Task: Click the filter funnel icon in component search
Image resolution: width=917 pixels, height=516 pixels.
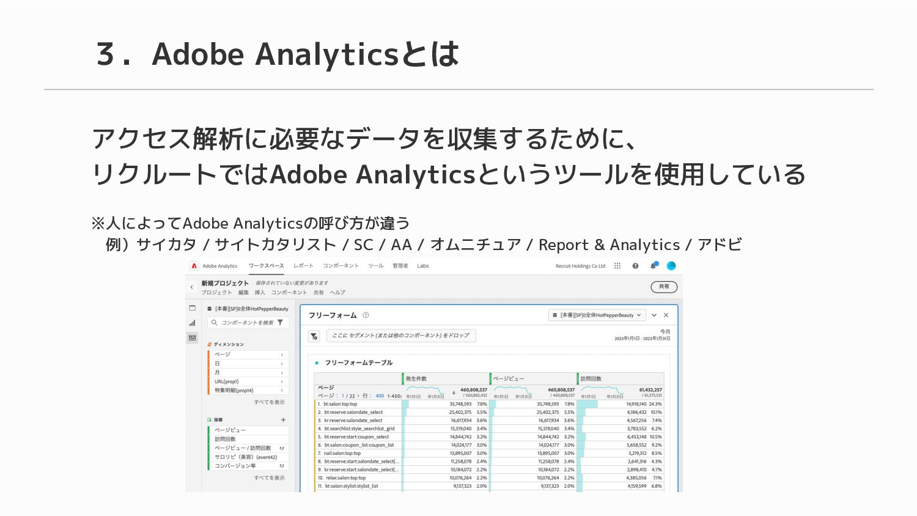Action: tap(280, 322)
